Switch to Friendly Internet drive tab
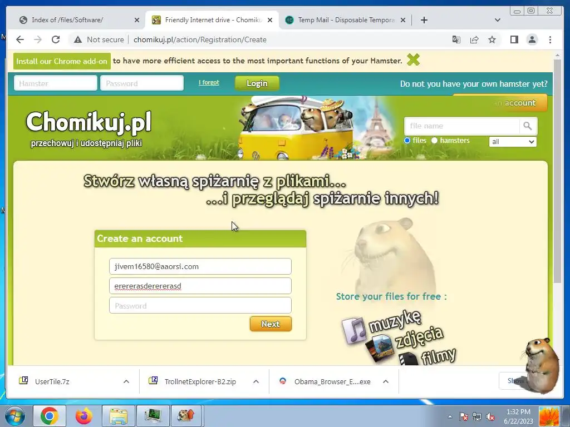 coord(212,20)
